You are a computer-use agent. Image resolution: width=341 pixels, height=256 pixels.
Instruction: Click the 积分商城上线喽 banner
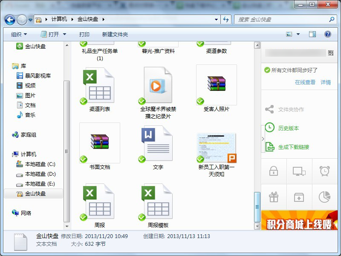tap(299, 220)
